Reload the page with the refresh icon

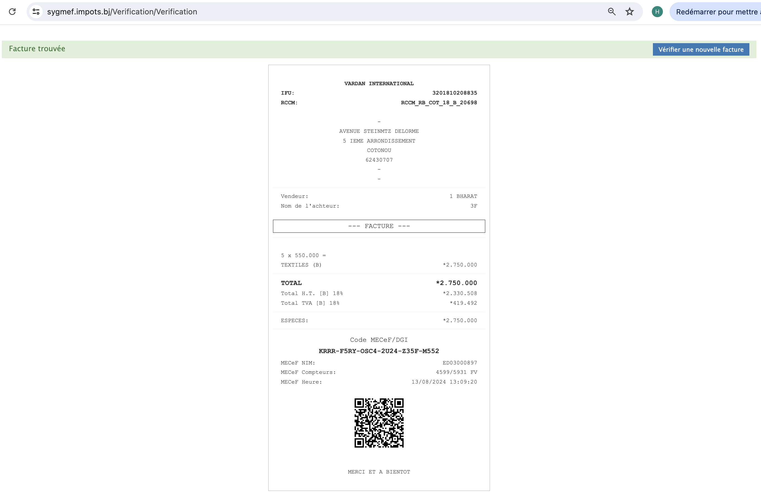pos(12,12)
